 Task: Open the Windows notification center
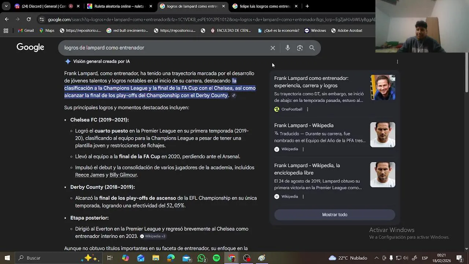click(x=459, y=258)
